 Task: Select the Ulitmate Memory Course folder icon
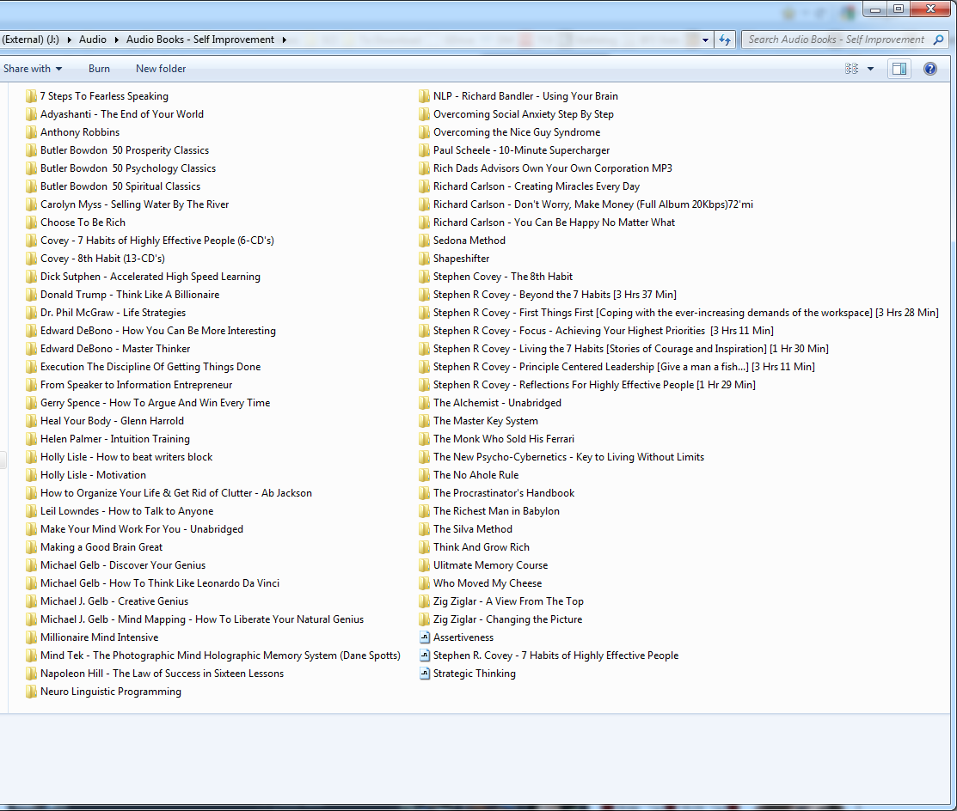tap(425, 566)
